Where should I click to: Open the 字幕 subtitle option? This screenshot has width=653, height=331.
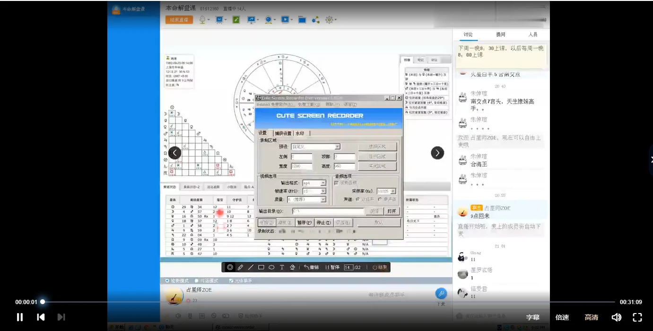click(533, 317)
